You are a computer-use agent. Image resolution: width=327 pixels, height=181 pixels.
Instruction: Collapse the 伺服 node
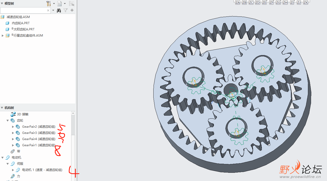click(x=8, y=164)
